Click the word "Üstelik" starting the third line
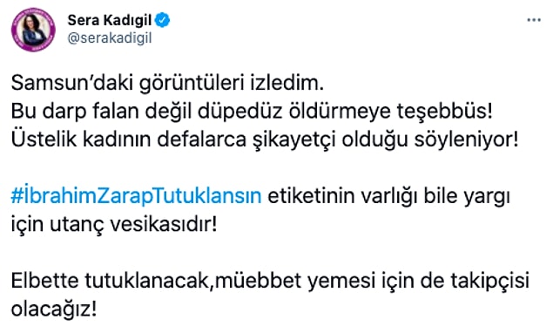The image size is (553, 333). [44, 139]
